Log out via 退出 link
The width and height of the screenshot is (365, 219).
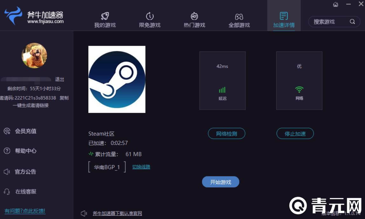tap(59, 79)
